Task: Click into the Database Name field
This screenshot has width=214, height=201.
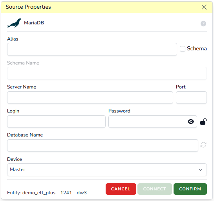Action: tap(102, 146)
